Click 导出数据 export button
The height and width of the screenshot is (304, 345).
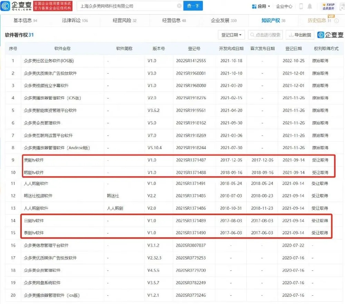300,35
